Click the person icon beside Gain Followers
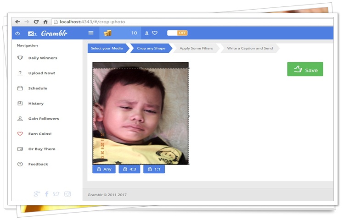This screenshot has height=220, width=349. coord(20,118)
